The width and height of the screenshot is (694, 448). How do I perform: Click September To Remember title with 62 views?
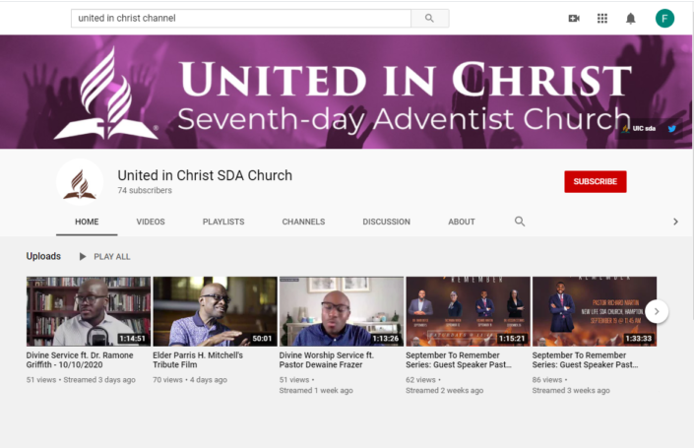pyautogui.click(x=459, y=360)
